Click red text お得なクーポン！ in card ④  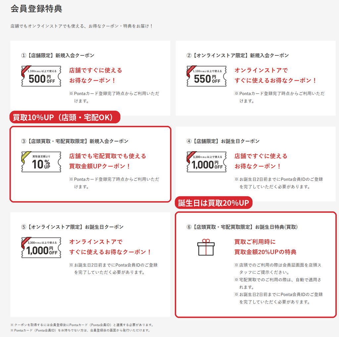point(258,166)
